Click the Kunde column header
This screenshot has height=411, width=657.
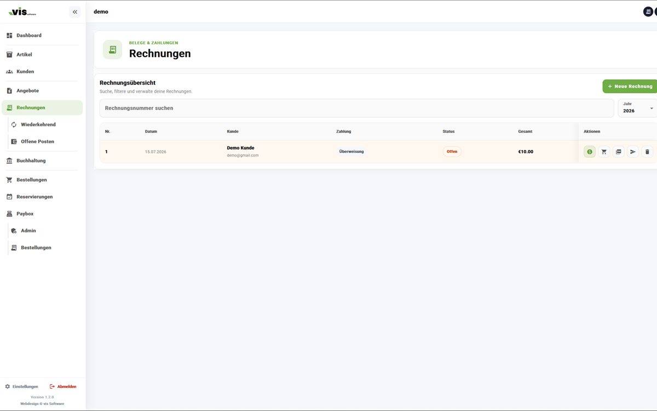[x=233, y=132]
